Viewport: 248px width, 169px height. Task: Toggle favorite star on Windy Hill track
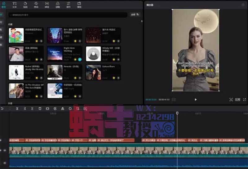click(x=114, y=59)
